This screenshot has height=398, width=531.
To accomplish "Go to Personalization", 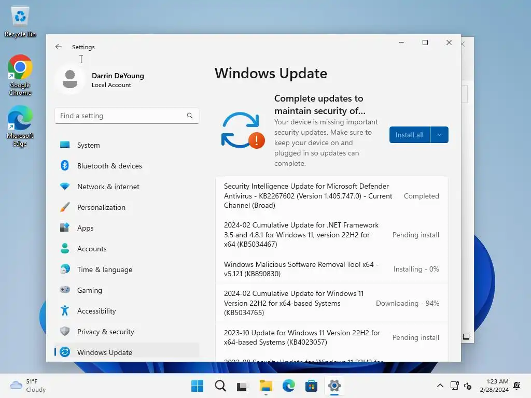I will pos(127,207).
